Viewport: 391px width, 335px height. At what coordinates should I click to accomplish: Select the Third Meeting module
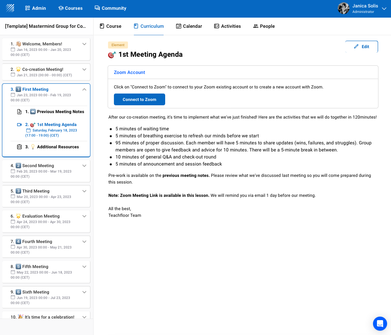coord(36,191)
